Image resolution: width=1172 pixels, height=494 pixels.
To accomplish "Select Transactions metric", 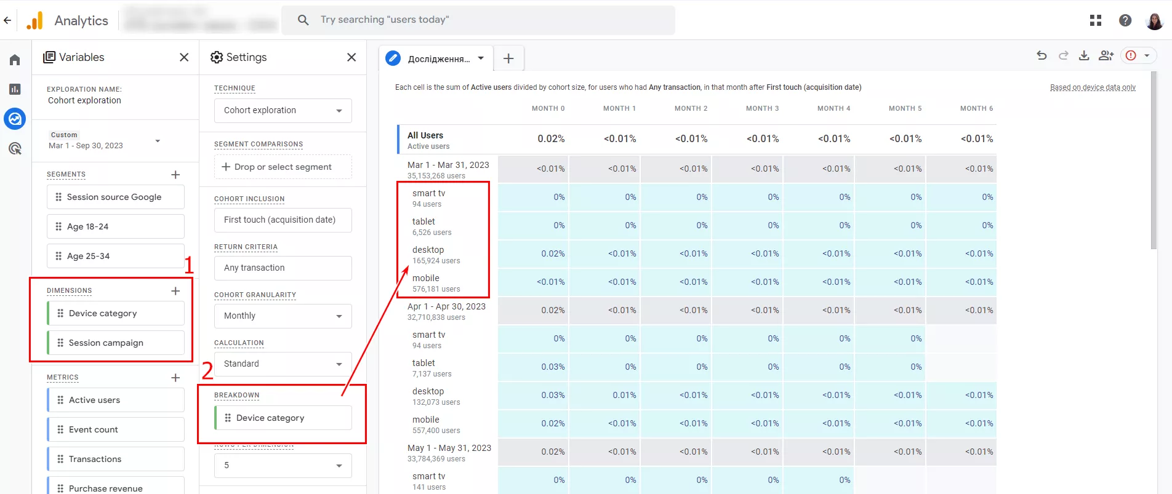I will pyautogui.click(x=116, y=459).
